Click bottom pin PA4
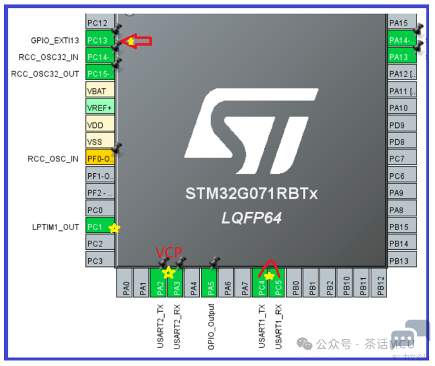The width and height of the screenshot is (435, 366). [x=192, y=283]
